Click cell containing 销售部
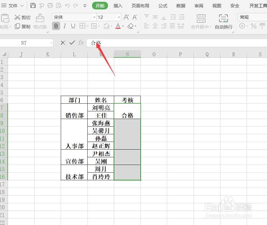Image resolution: width=267 pixels, height=225 pixels. 74,111
